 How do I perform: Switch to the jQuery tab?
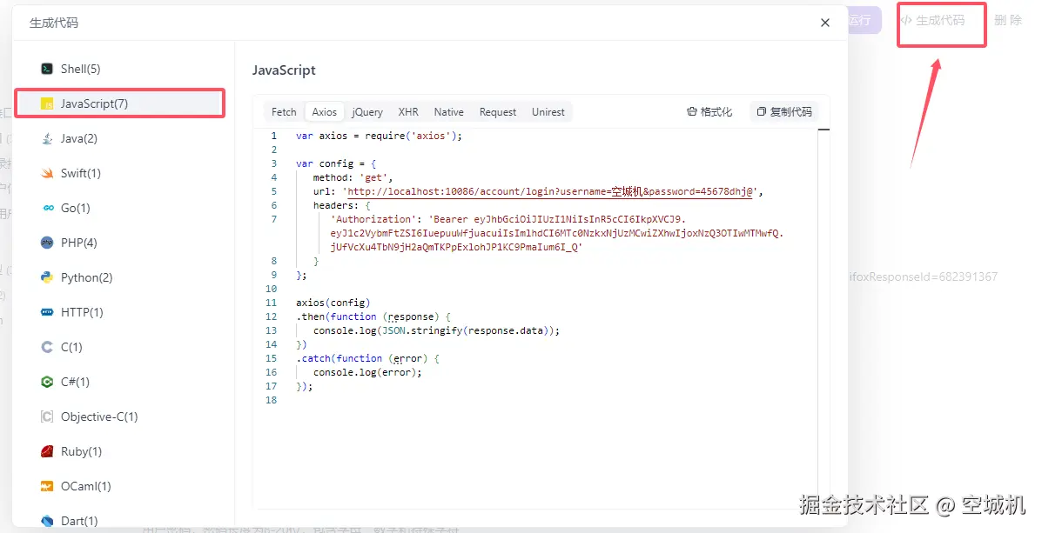tap(366, 111)
